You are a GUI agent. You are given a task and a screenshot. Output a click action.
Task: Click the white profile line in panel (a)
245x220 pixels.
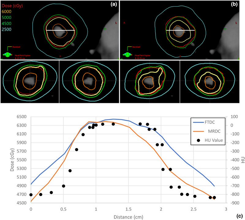(x=61, y=30)
